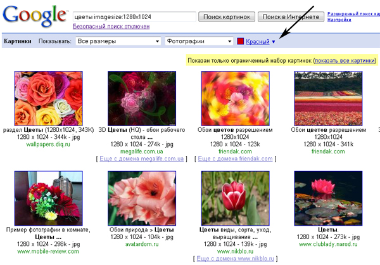Click the www.nikblo.ru green URL text

click(235, 252)
